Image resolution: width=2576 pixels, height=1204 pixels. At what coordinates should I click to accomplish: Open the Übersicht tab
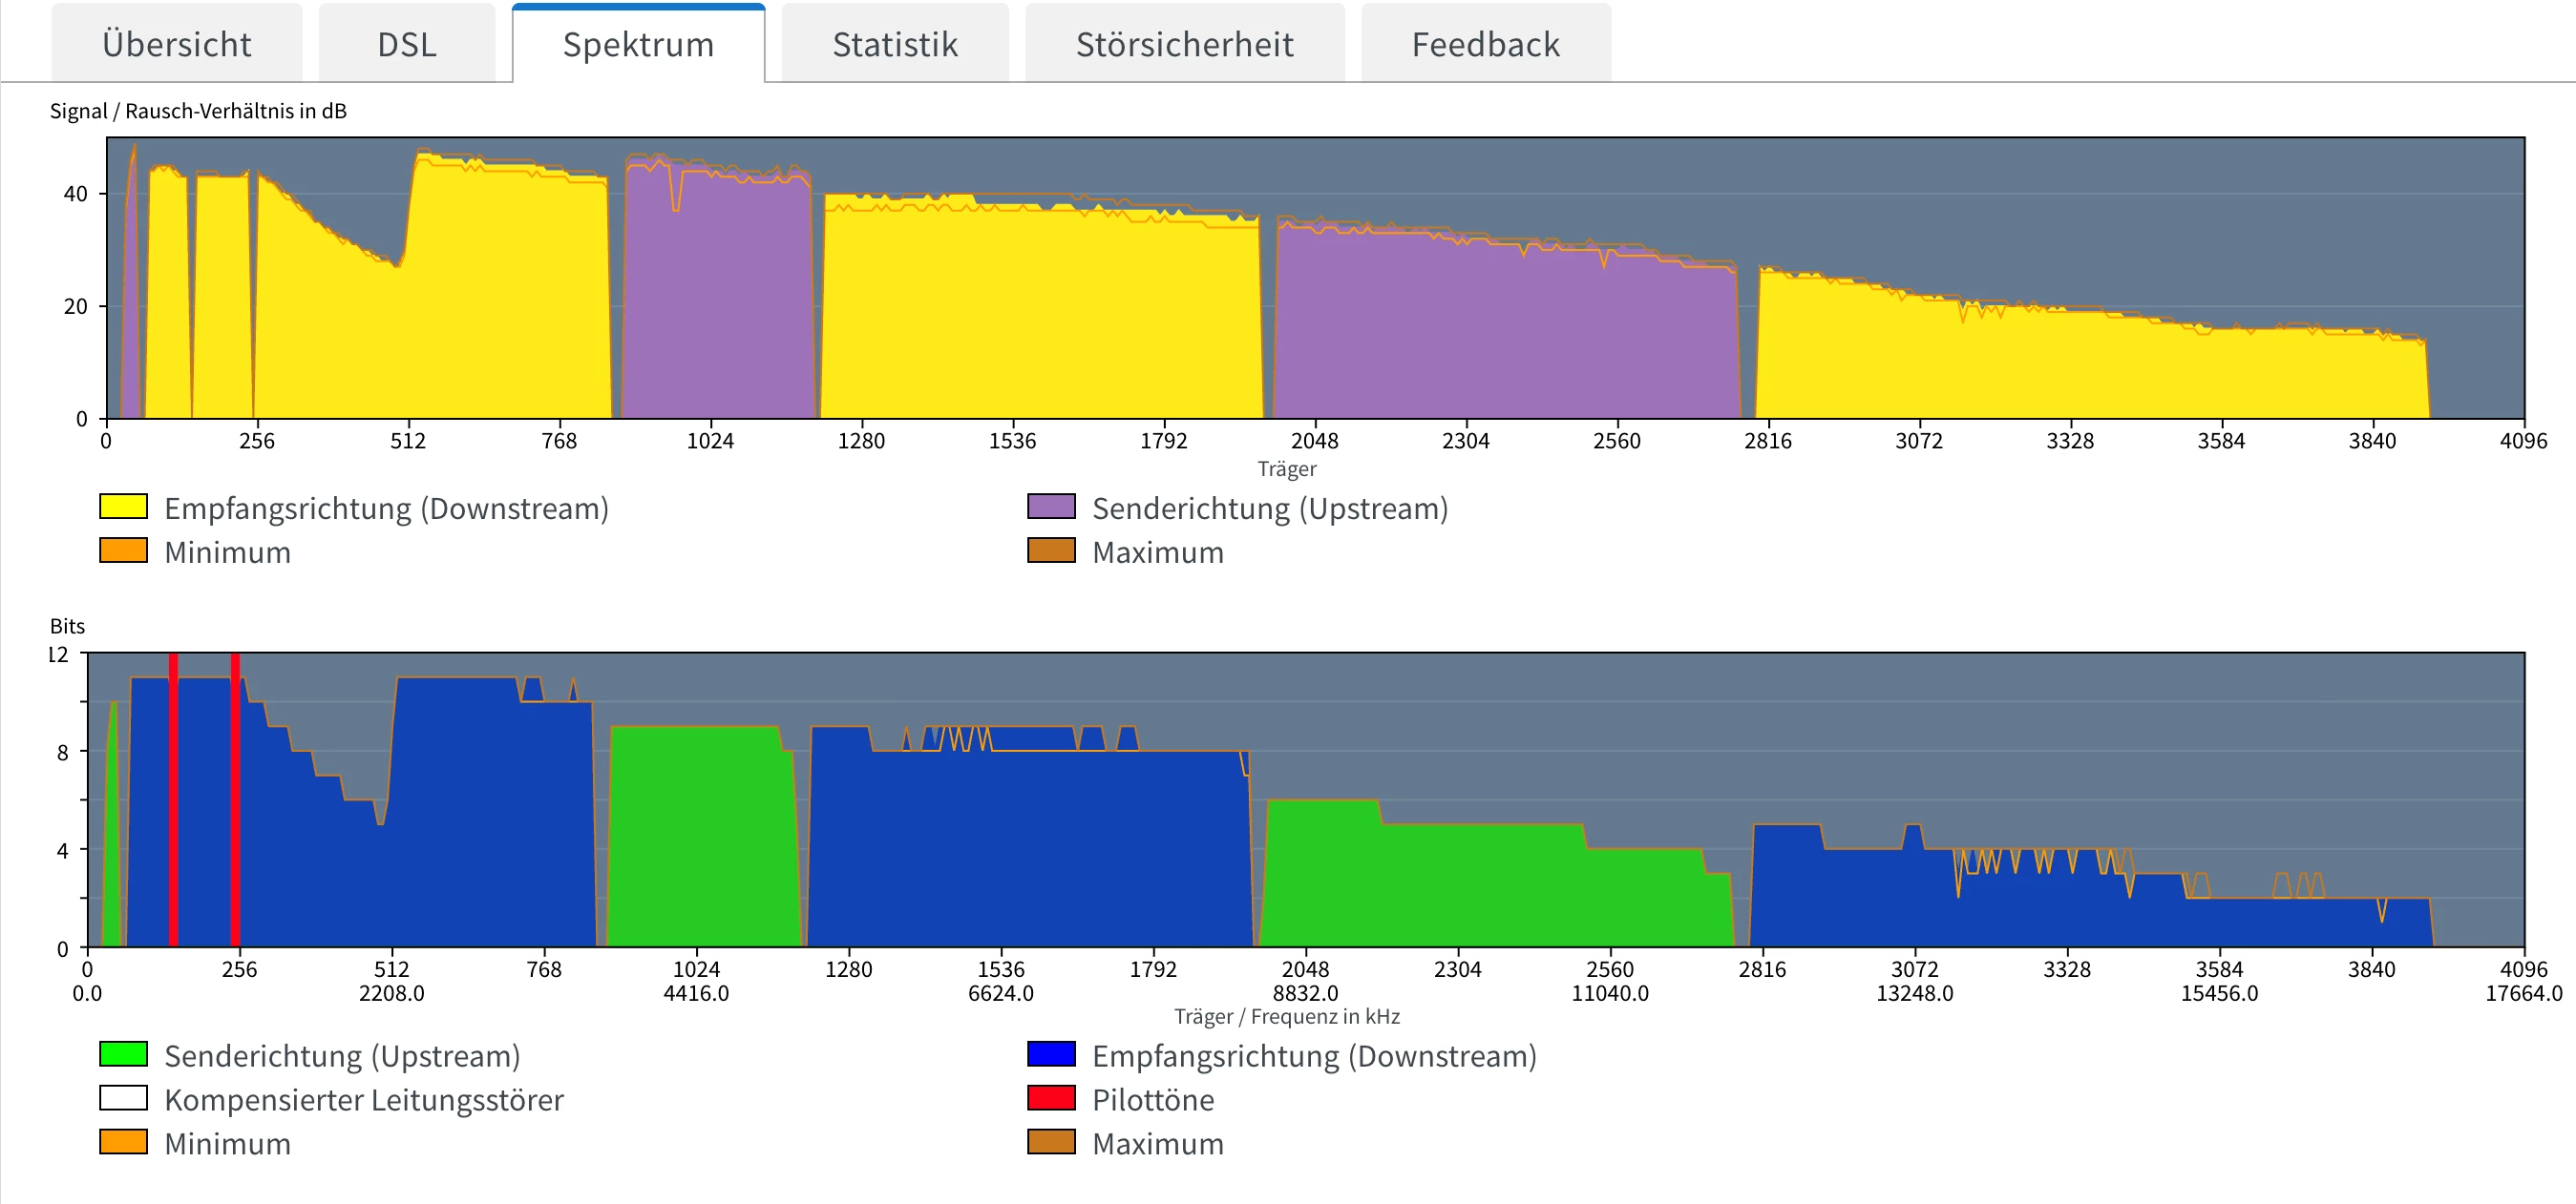[x=176, y=44]
